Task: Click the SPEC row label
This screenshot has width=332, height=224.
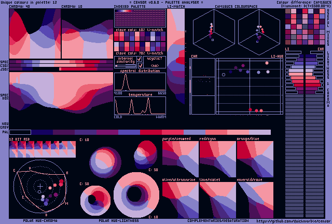Action: click(x=4, y=62)
